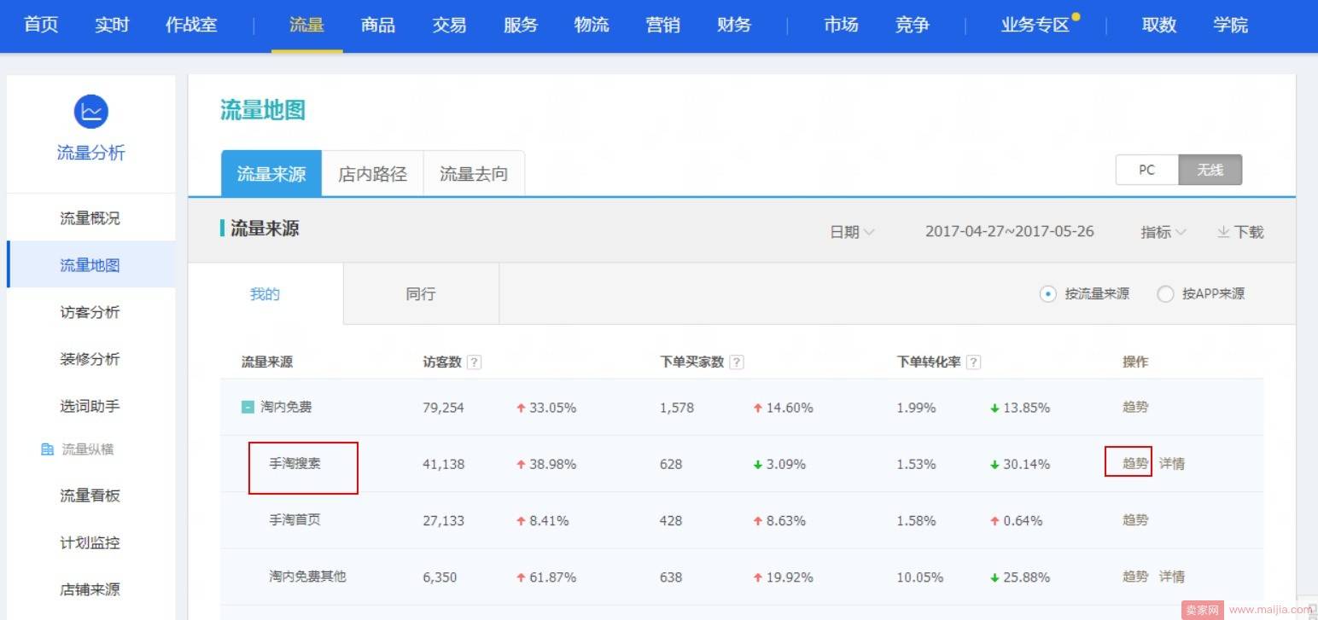The height and width of the screenshot is (620, 1318).
Task: Click the visitor count 41,138
Action: (x=443, y=464)
